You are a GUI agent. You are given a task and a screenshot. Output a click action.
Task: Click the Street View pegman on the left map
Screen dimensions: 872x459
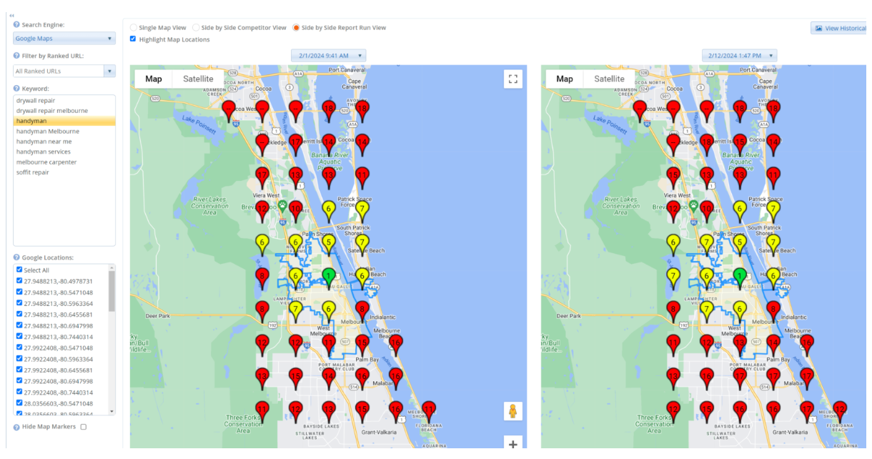(512, 411)
